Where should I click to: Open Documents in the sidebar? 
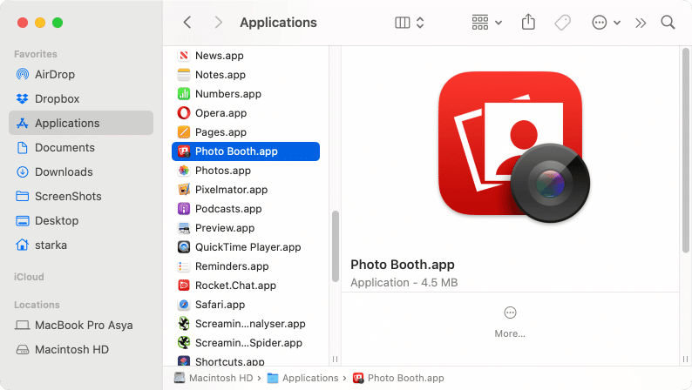click(81, 148)
